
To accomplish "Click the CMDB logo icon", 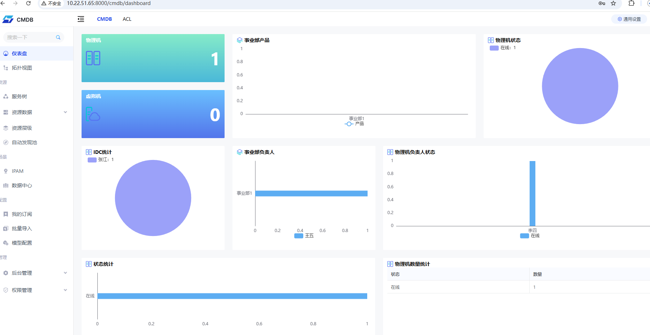I will tap(8, 19).
